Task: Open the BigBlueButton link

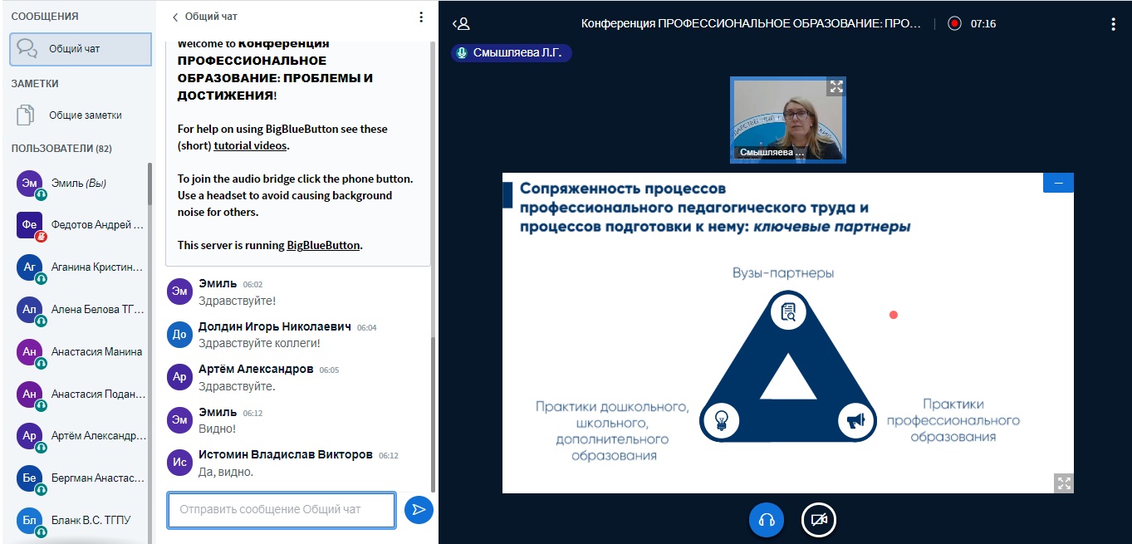Action: tap(323, 245)
